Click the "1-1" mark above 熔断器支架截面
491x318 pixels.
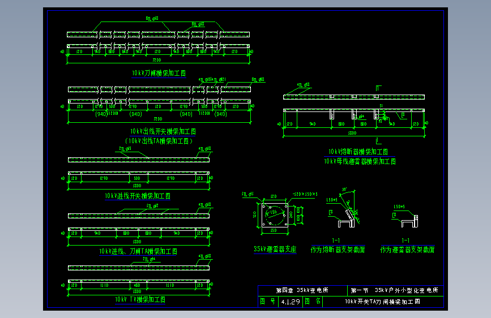[336, 240]
